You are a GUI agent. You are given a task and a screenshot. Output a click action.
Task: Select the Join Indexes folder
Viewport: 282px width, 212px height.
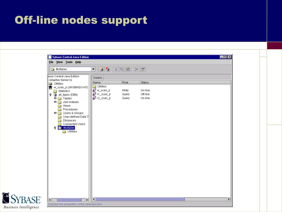[71, 102]
